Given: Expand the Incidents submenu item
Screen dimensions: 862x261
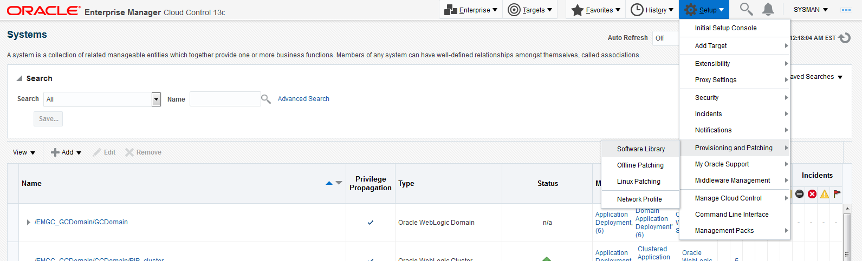Looking at the screenshot, I should pyautogui.click(x=734, y=114).
